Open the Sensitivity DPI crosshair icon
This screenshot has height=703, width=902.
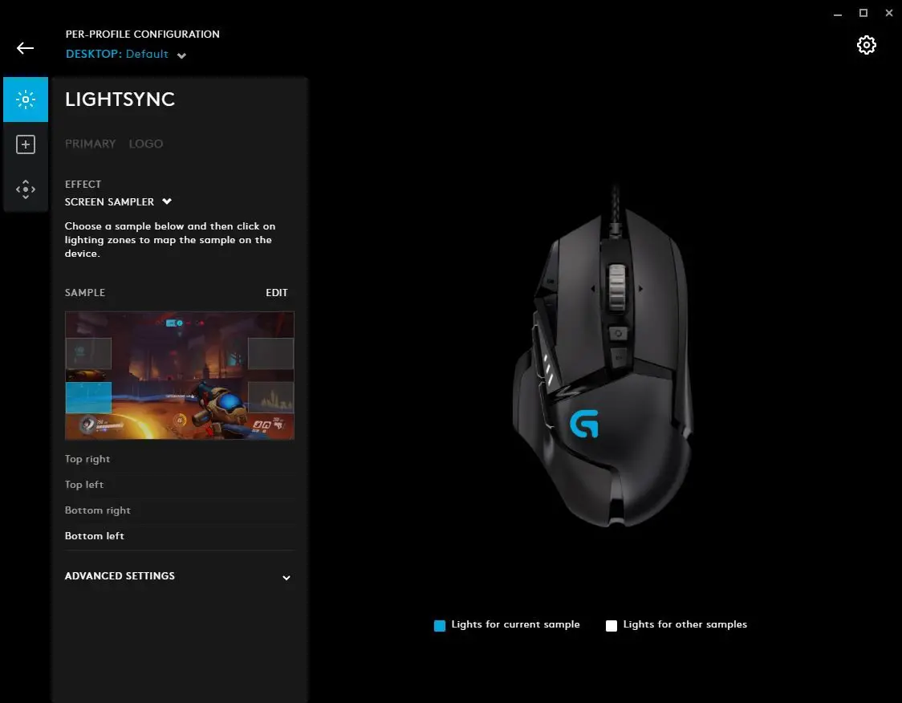click(26, 189)
